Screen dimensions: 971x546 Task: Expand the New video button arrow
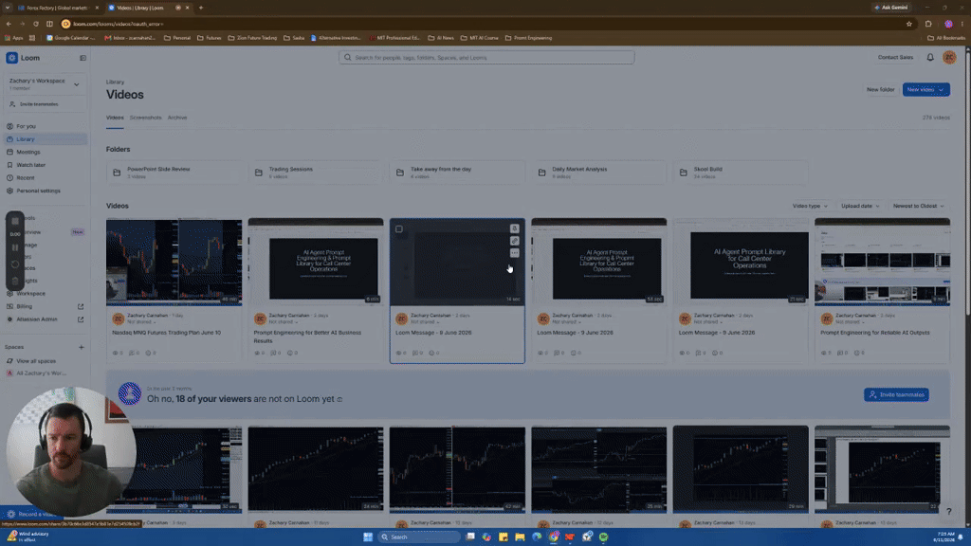point(942,90)
